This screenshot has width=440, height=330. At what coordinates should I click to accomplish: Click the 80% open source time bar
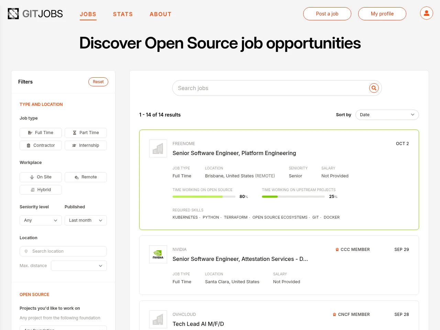204,197
